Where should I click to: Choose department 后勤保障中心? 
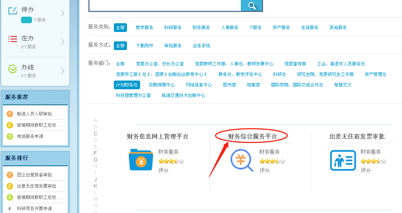[x=162, y=85]
